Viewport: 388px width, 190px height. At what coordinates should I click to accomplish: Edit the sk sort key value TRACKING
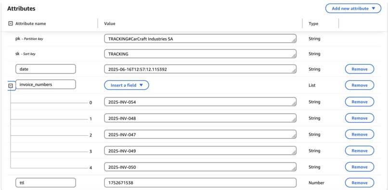pos(200,54)
